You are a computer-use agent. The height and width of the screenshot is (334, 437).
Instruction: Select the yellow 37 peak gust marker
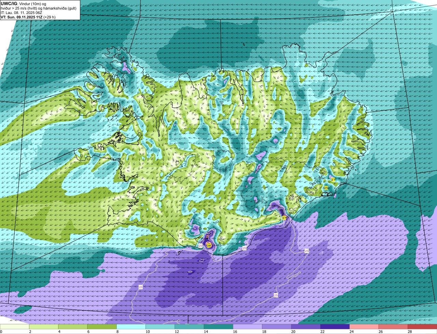(284, 218)
